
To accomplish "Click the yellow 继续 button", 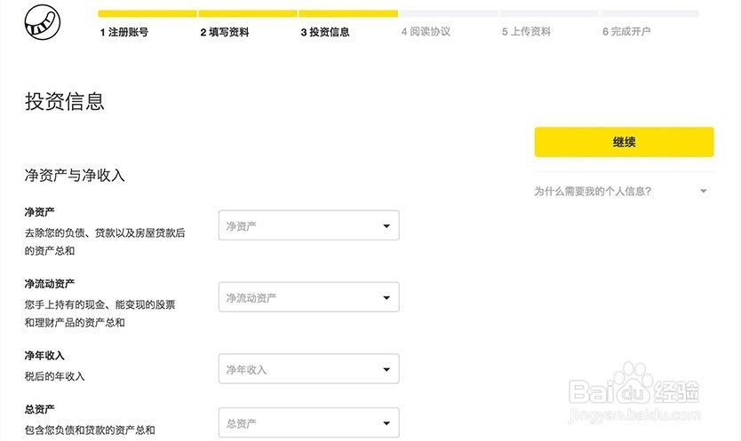I will pyautogui.click(x=624, y=142).
